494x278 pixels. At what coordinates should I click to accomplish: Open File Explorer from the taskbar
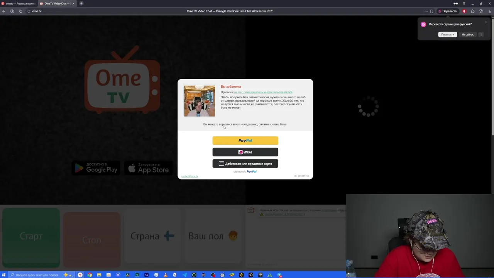click(x=99, y=275)
